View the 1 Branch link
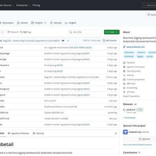Viewport: 156px width, 156px height. [x=13, y=32]
